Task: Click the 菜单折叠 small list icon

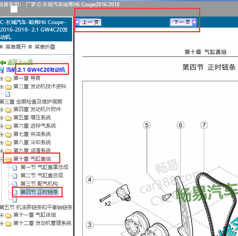Action: coord(30,47)
